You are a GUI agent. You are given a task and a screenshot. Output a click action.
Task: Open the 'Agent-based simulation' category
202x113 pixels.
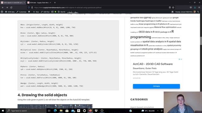click(142, 107)
